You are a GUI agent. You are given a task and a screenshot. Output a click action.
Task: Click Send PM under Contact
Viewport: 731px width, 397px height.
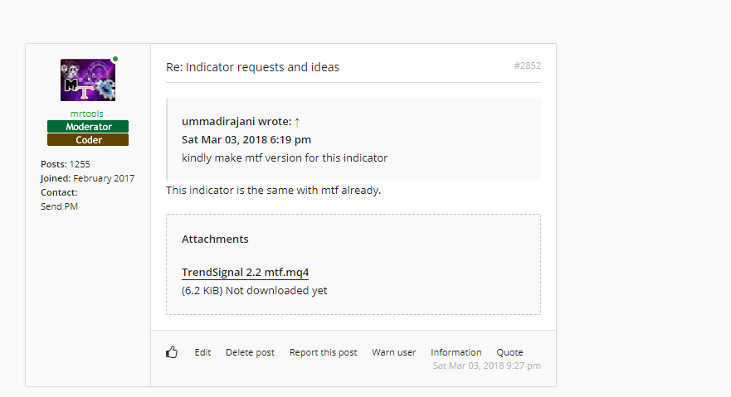[x=59, y=206]
